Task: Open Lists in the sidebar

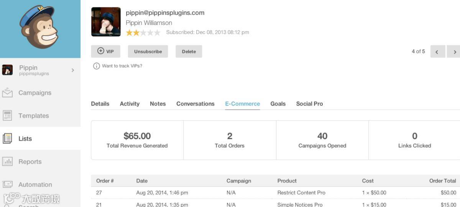Action: [25, 139]
